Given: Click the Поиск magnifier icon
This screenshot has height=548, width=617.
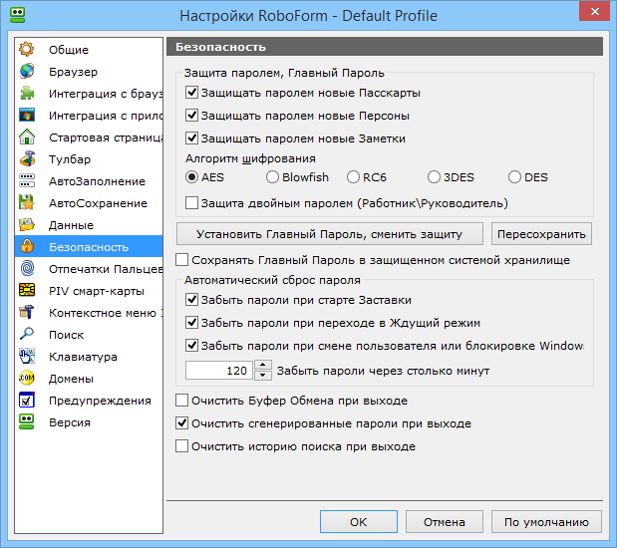Looking at the screenshot, I should 27,335.
